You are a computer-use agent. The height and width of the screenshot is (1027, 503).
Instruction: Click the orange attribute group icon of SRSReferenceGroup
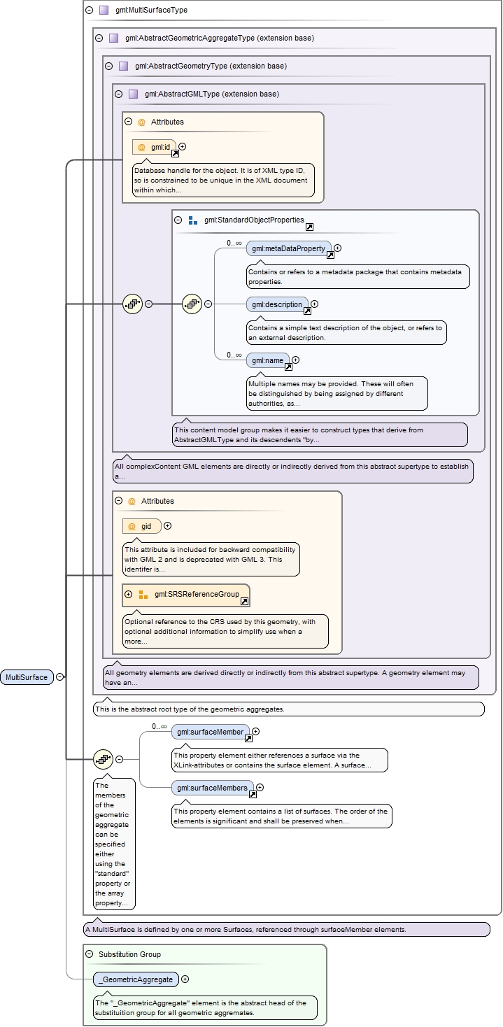coord(143,595)
